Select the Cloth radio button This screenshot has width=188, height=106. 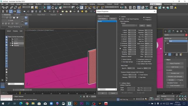coord(120,19)
